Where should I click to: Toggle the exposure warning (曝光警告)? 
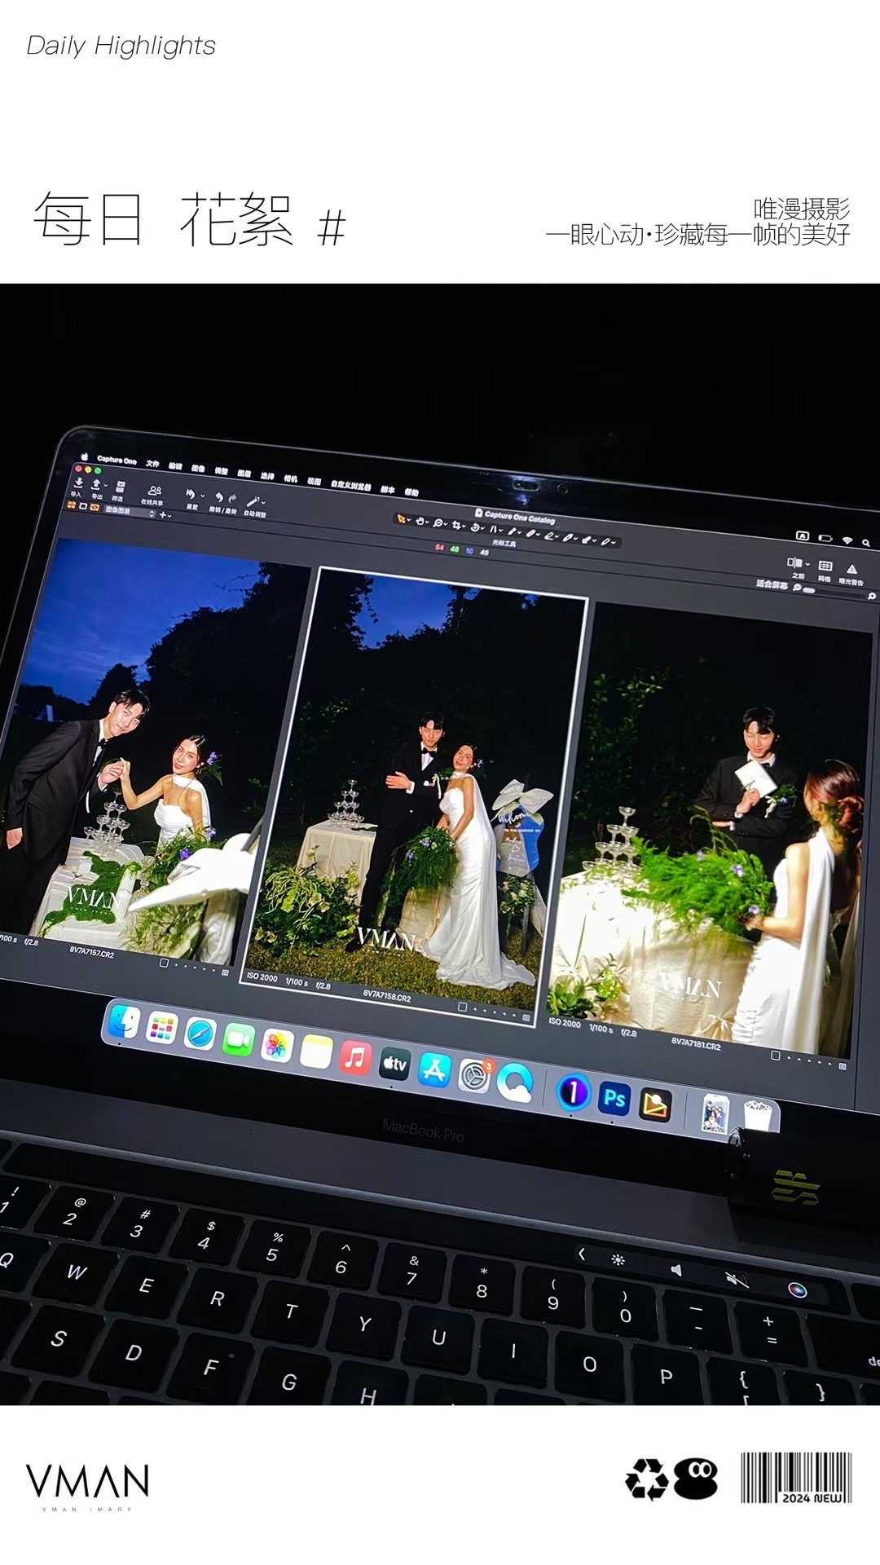(851, 569)
